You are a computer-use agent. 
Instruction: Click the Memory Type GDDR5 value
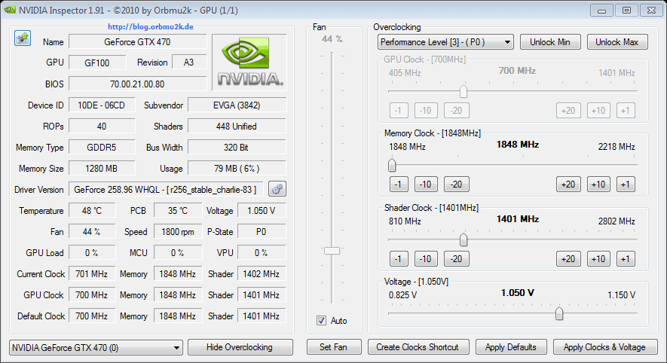[102, 147]
